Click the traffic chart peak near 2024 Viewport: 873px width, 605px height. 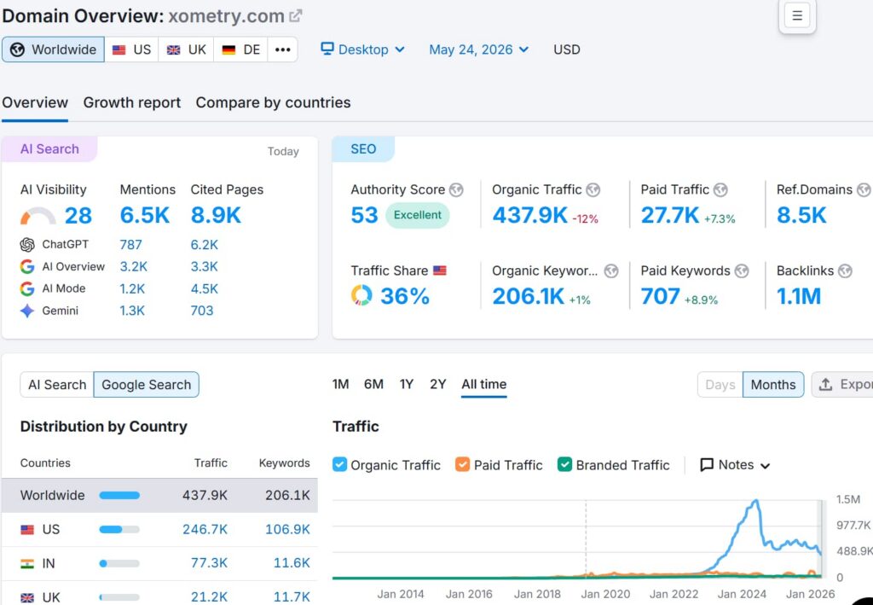(x=755, y=502)
